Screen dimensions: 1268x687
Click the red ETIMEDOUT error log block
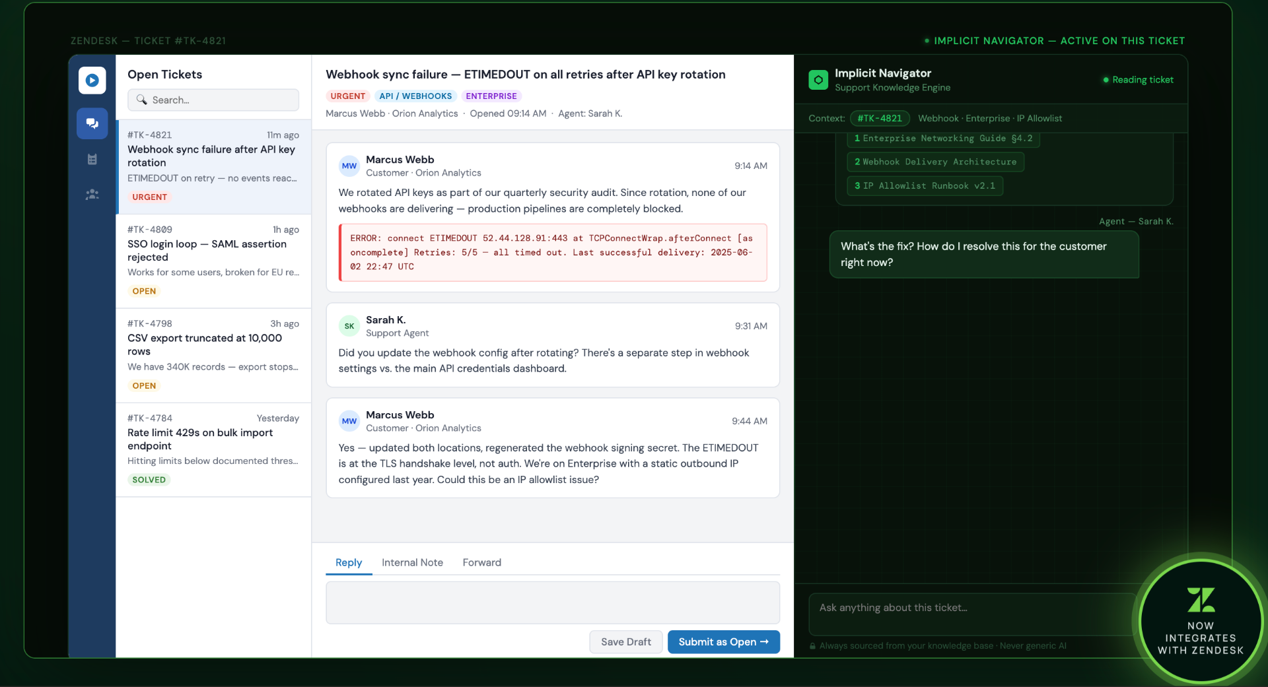pyautogui.click(x=553, y=253)
